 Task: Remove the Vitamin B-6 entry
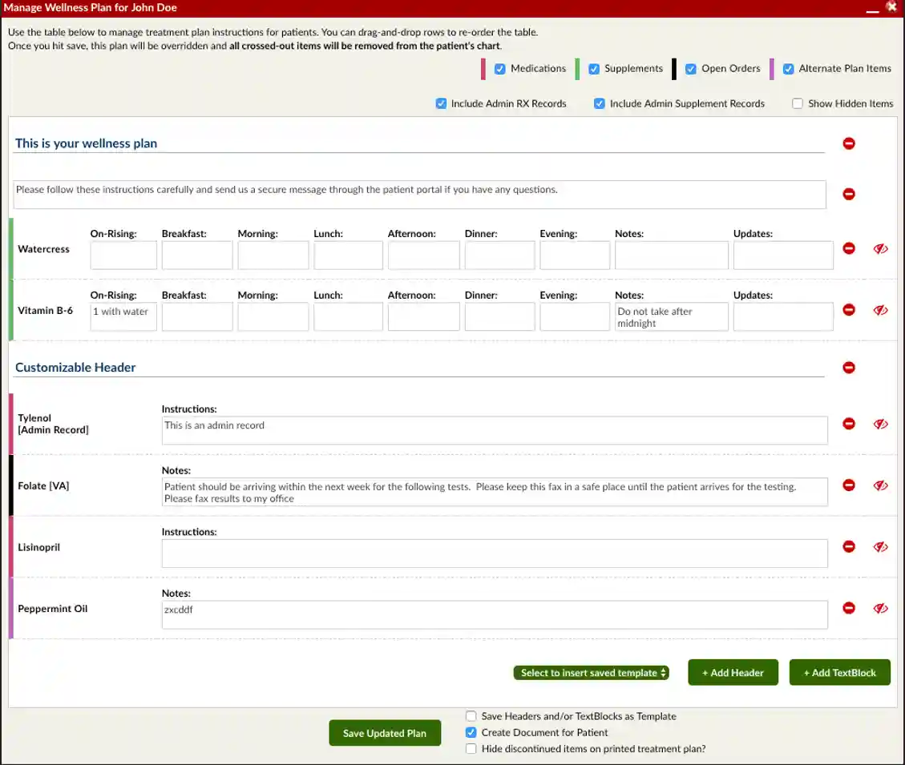click(x=849, y=310)
